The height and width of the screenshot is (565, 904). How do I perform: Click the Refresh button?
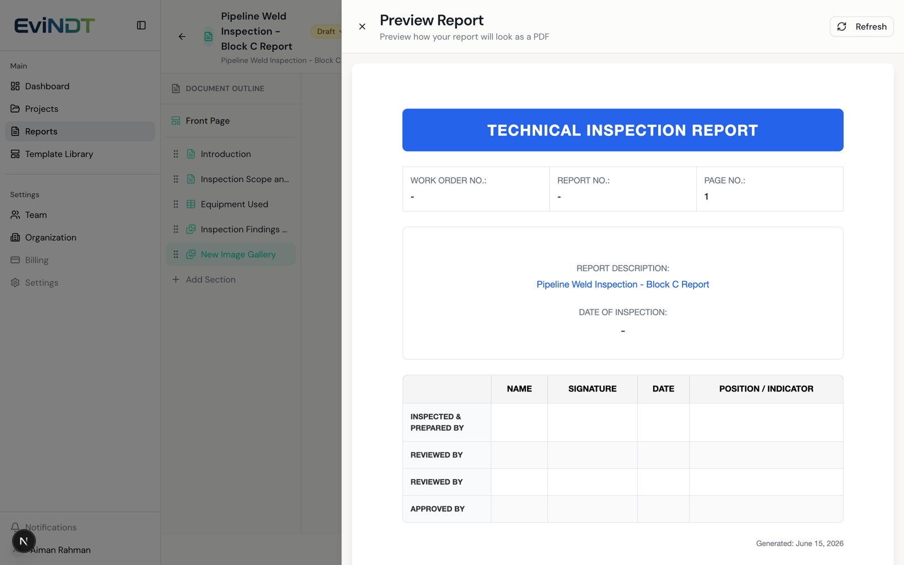click(862, 27)
